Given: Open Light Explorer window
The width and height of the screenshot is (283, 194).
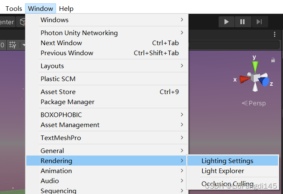Looking at the screenshot, I should tap(233, 171).
